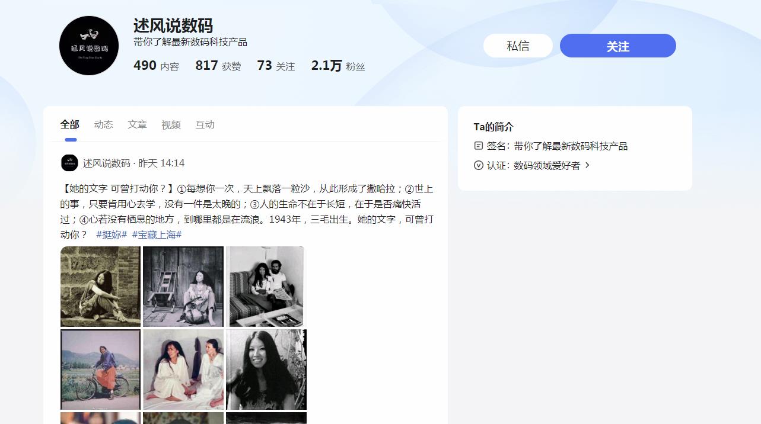Viewport: 761px width, 424px height.
Task: Click small author avatar beside post
Action: [x=69, y=163]
